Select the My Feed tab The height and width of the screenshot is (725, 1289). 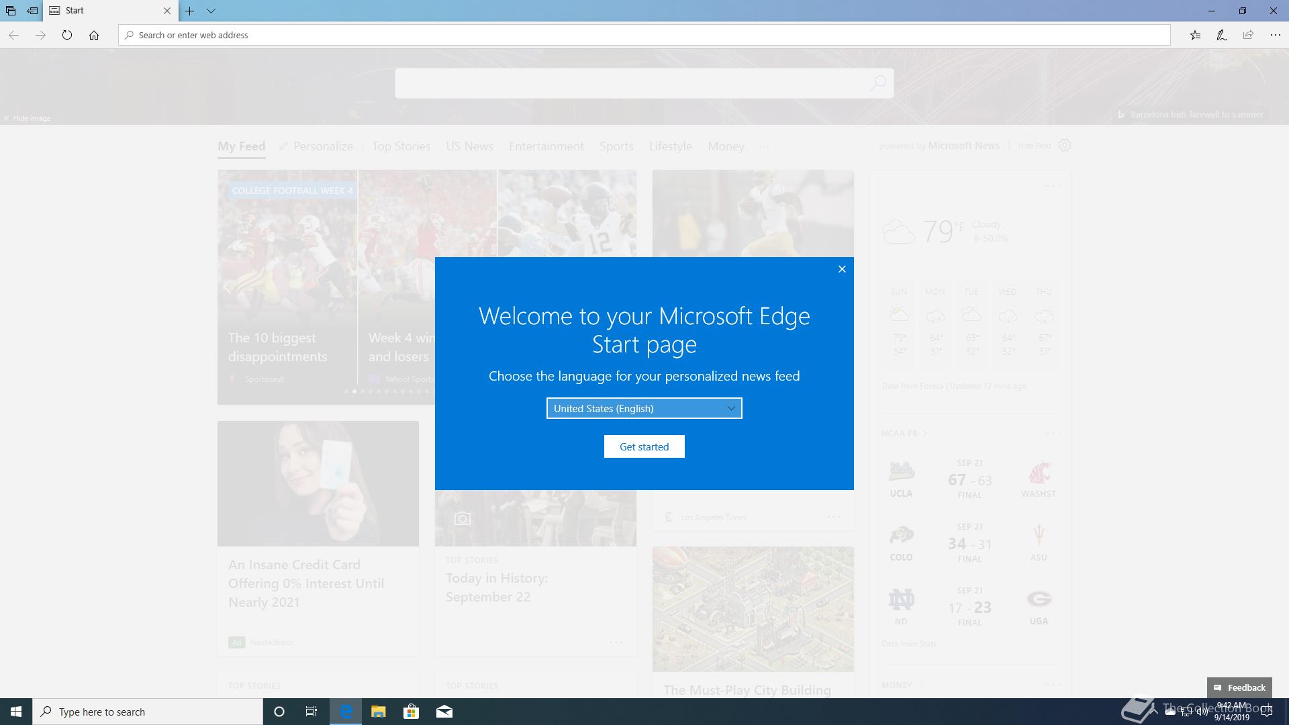pyautogui.click(x=241, y=146)
